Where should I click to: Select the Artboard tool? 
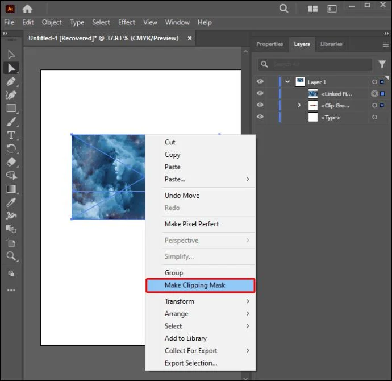(x=11, y=243)
